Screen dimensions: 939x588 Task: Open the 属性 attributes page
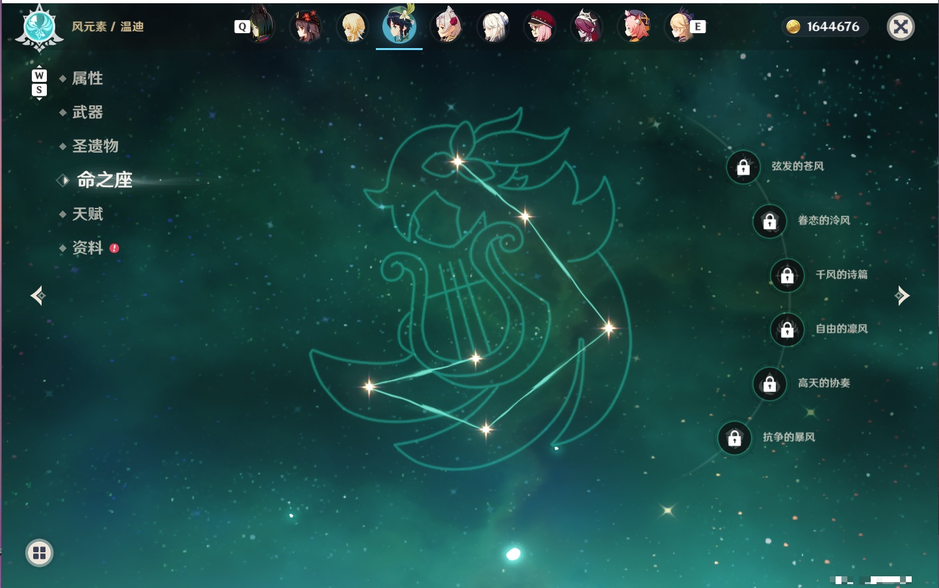coord(87,79)
